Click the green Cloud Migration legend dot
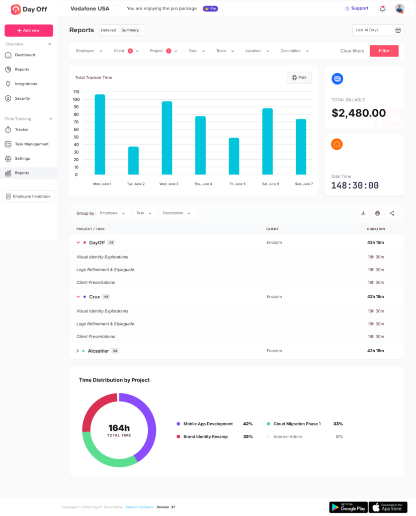The height and width of the screenshot is (516, 416). [x=269, y=424]
